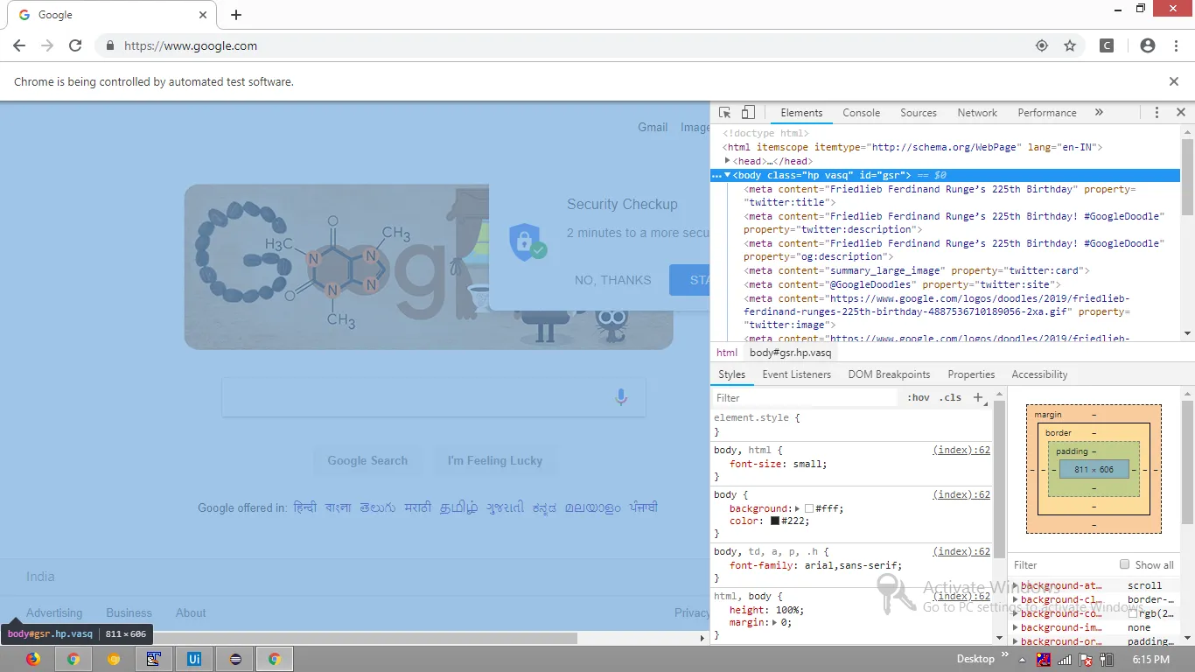Dismiss the automated test software infobar

click(1174, 81)
